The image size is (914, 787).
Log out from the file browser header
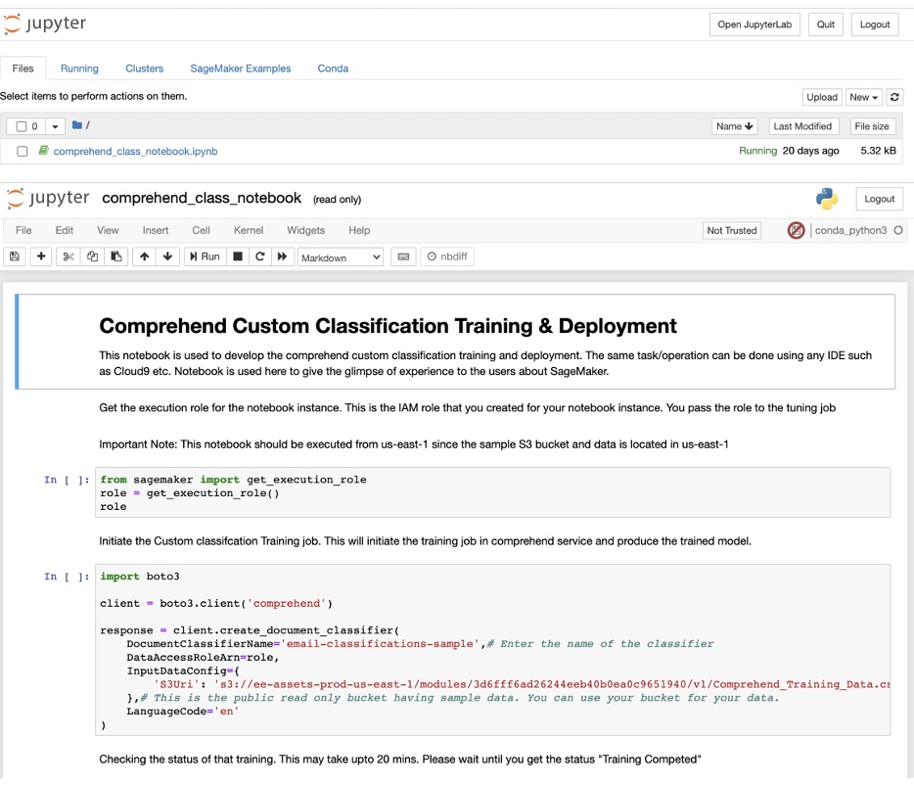coord(874,24)
